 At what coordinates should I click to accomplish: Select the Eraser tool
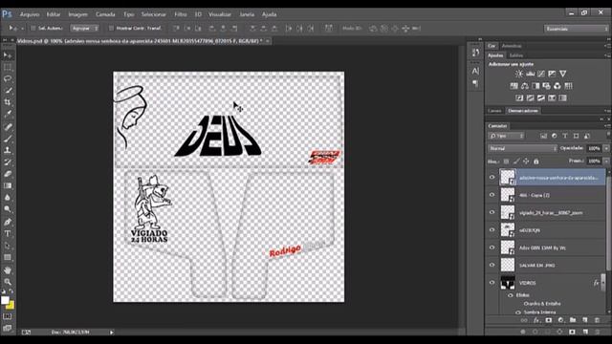(x=8, y=174)
